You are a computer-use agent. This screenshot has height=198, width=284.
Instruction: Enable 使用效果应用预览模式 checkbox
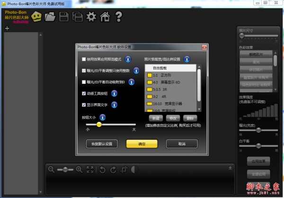click(x=84, y=59)
